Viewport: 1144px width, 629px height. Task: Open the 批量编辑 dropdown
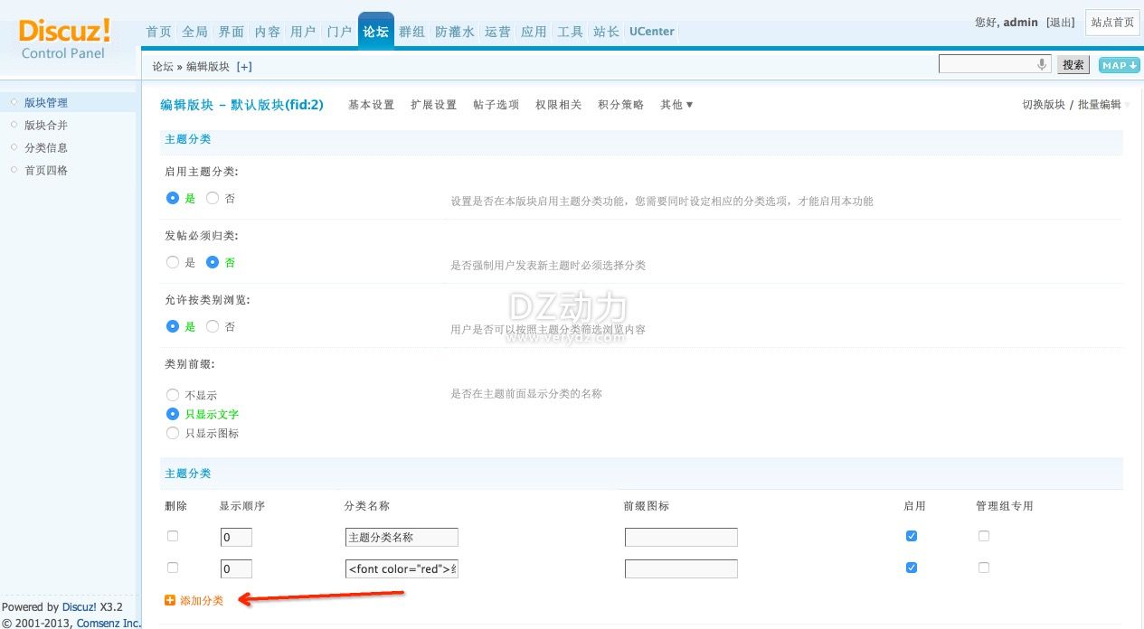tap(1101, 105)
